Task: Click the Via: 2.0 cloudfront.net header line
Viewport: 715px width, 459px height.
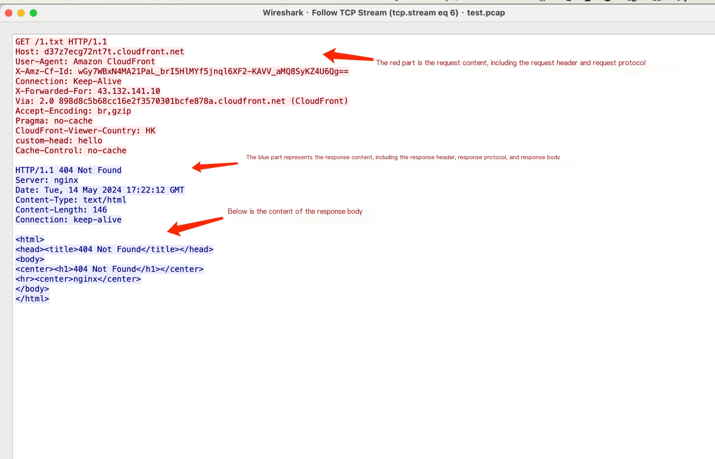Action: click(x=182, y=101)
